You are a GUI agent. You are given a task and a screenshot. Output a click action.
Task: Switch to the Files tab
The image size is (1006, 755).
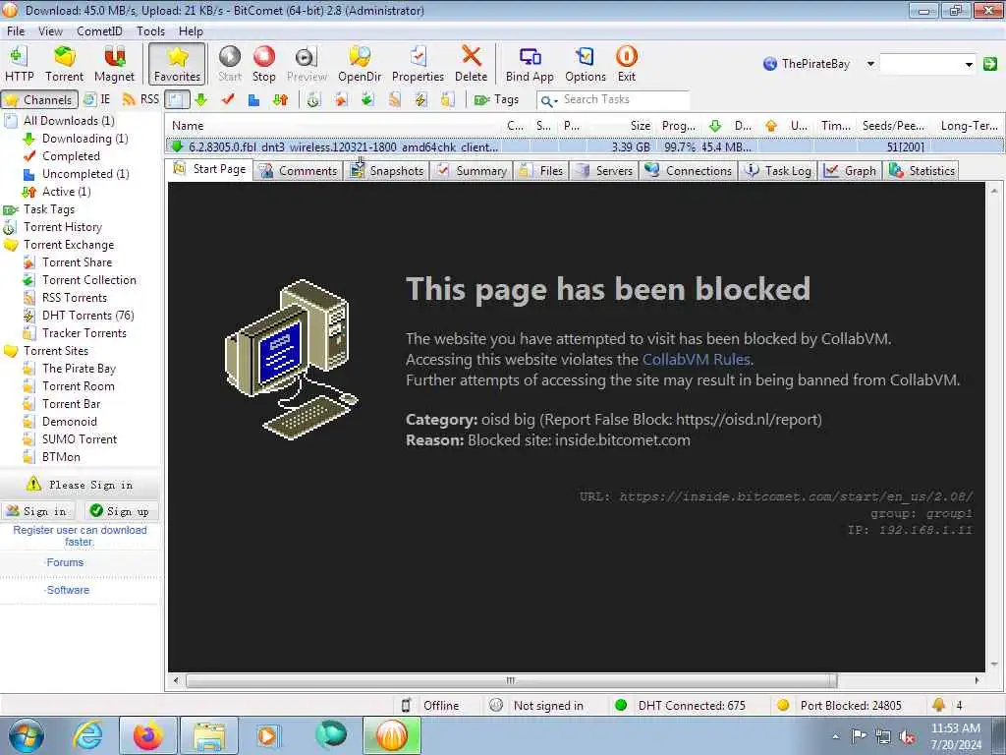[x=541, y=171]
